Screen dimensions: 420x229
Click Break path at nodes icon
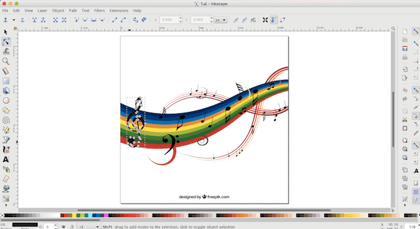pyautogui.click(x=43, y=20)
